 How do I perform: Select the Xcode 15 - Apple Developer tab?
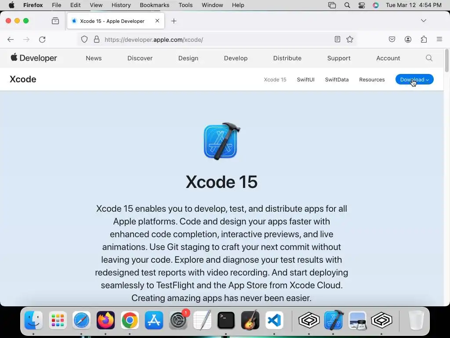click(x=116, y=21)
